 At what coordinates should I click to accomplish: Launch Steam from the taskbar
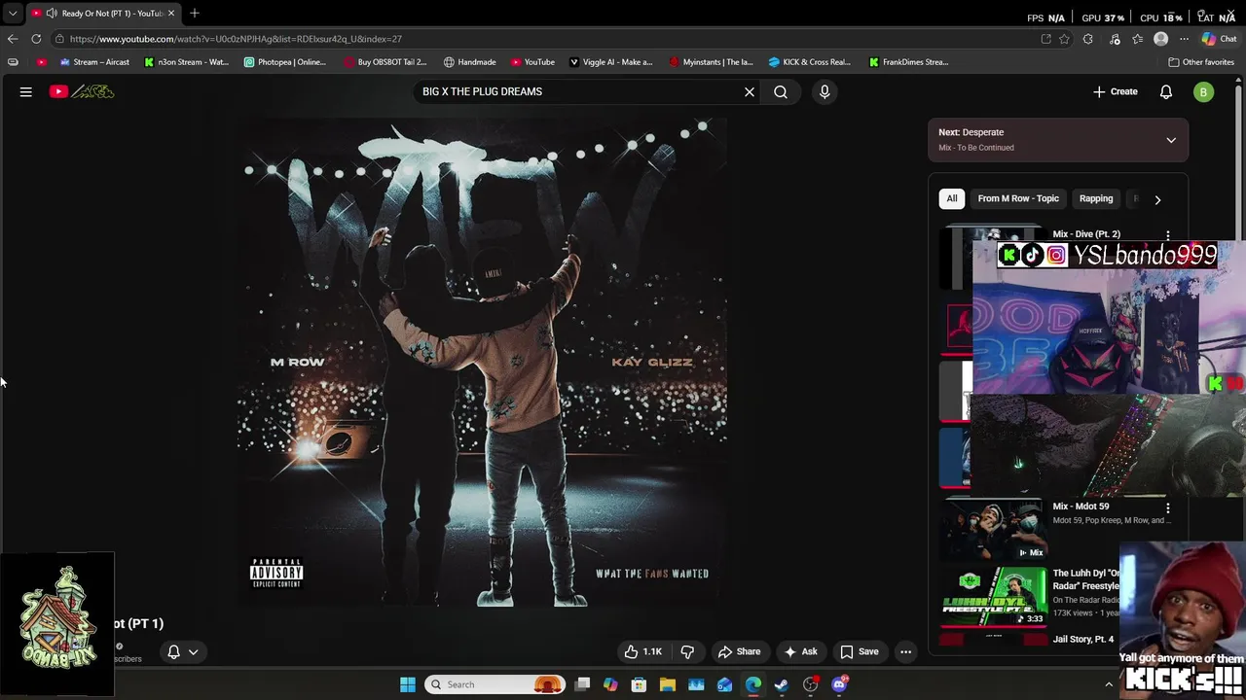[782, 684]
